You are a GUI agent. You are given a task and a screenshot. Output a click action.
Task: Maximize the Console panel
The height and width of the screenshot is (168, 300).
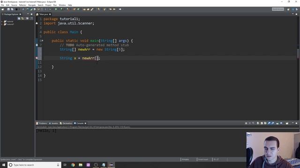click(x=296, y=123)
